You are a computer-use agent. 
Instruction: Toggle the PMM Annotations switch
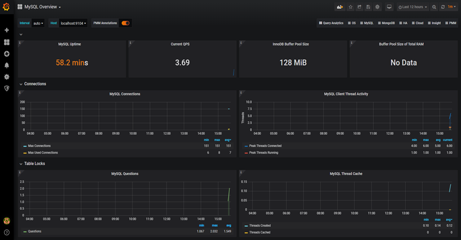[126, 23]
